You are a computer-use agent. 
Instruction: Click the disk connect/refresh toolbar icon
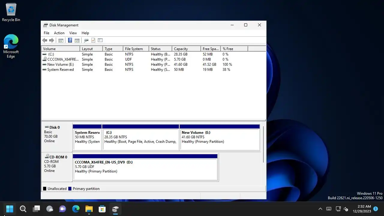(x=86, y=40)
